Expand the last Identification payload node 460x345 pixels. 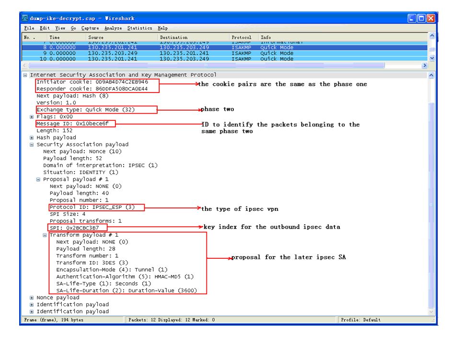32,311
